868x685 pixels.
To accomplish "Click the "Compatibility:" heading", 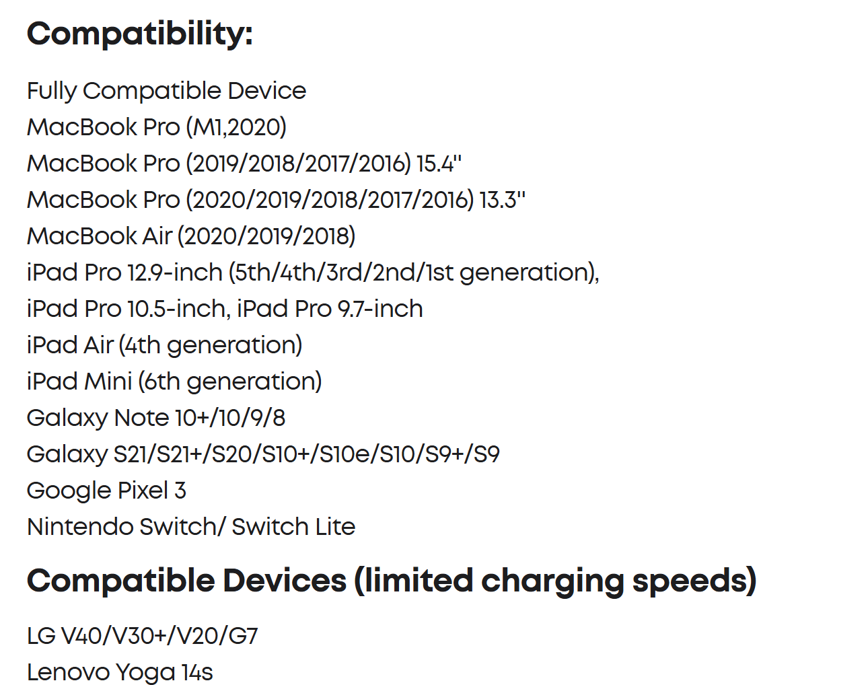I will pos(139,34).
